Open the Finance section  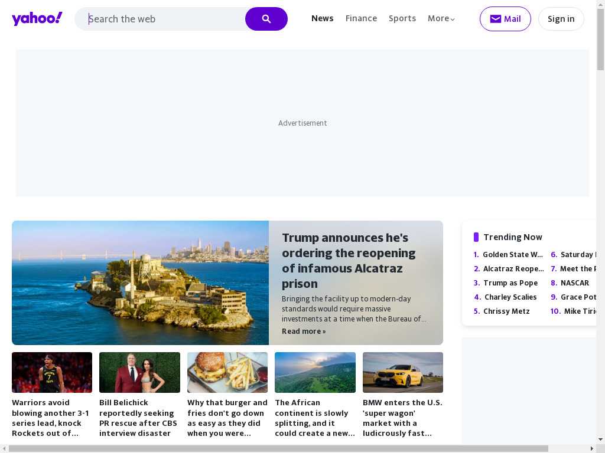[x=361, y=18]
